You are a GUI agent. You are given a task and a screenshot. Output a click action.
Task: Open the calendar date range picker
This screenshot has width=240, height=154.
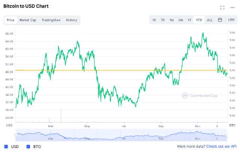[x=220, y=20]
